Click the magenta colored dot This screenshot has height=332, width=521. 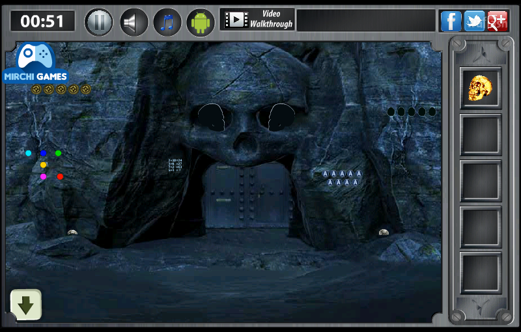coord(43,176)
